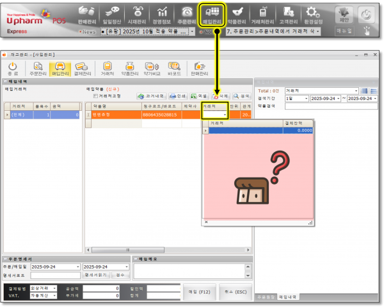
Task: Expand the 주문/매입일 date picker
Action: [77, 267]
